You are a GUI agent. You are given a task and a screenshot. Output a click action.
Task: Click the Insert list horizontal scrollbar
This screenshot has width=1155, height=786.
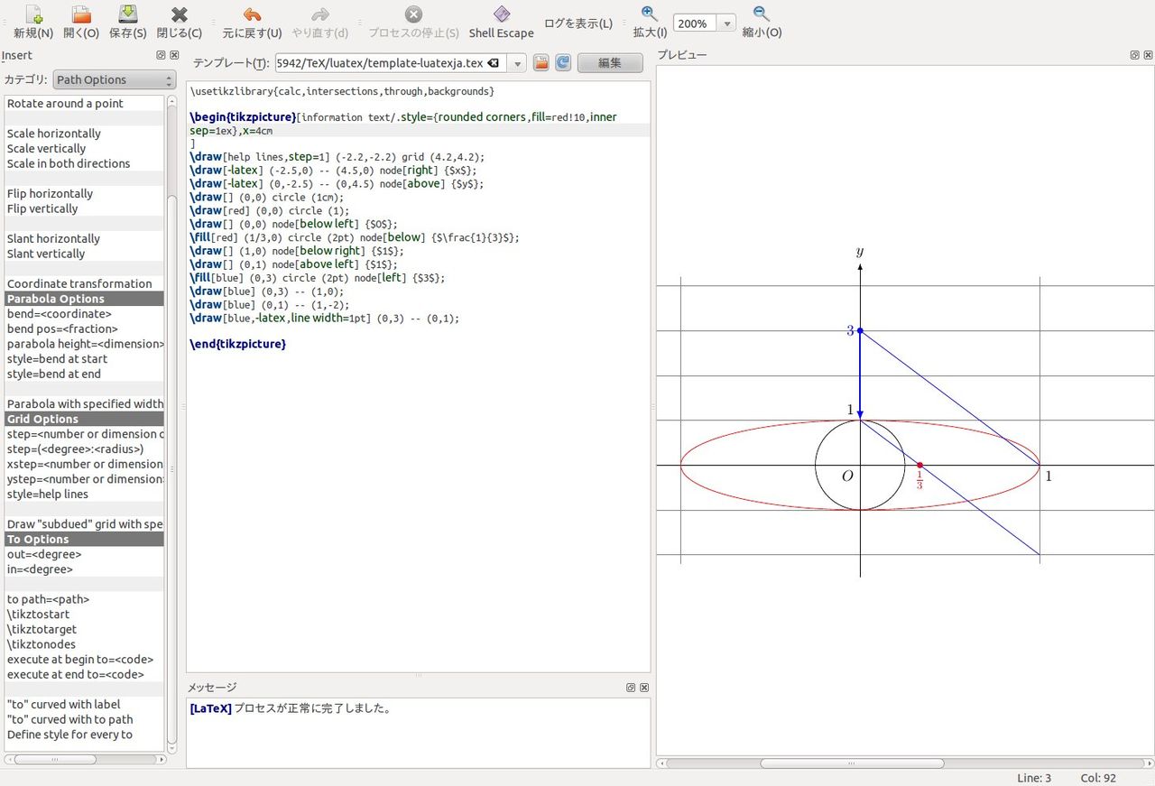tap(54, 760)
